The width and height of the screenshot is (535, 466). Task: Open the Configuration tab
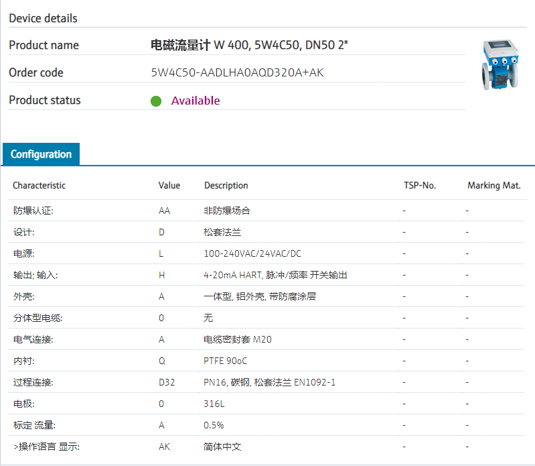pos(41,154)
